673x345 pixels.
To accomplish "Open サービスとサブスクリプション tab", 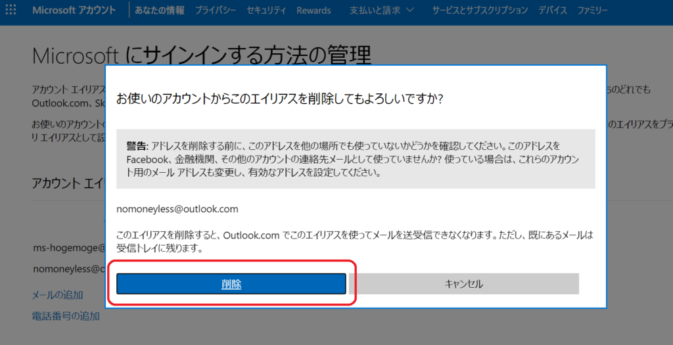I will pos(480,11).
